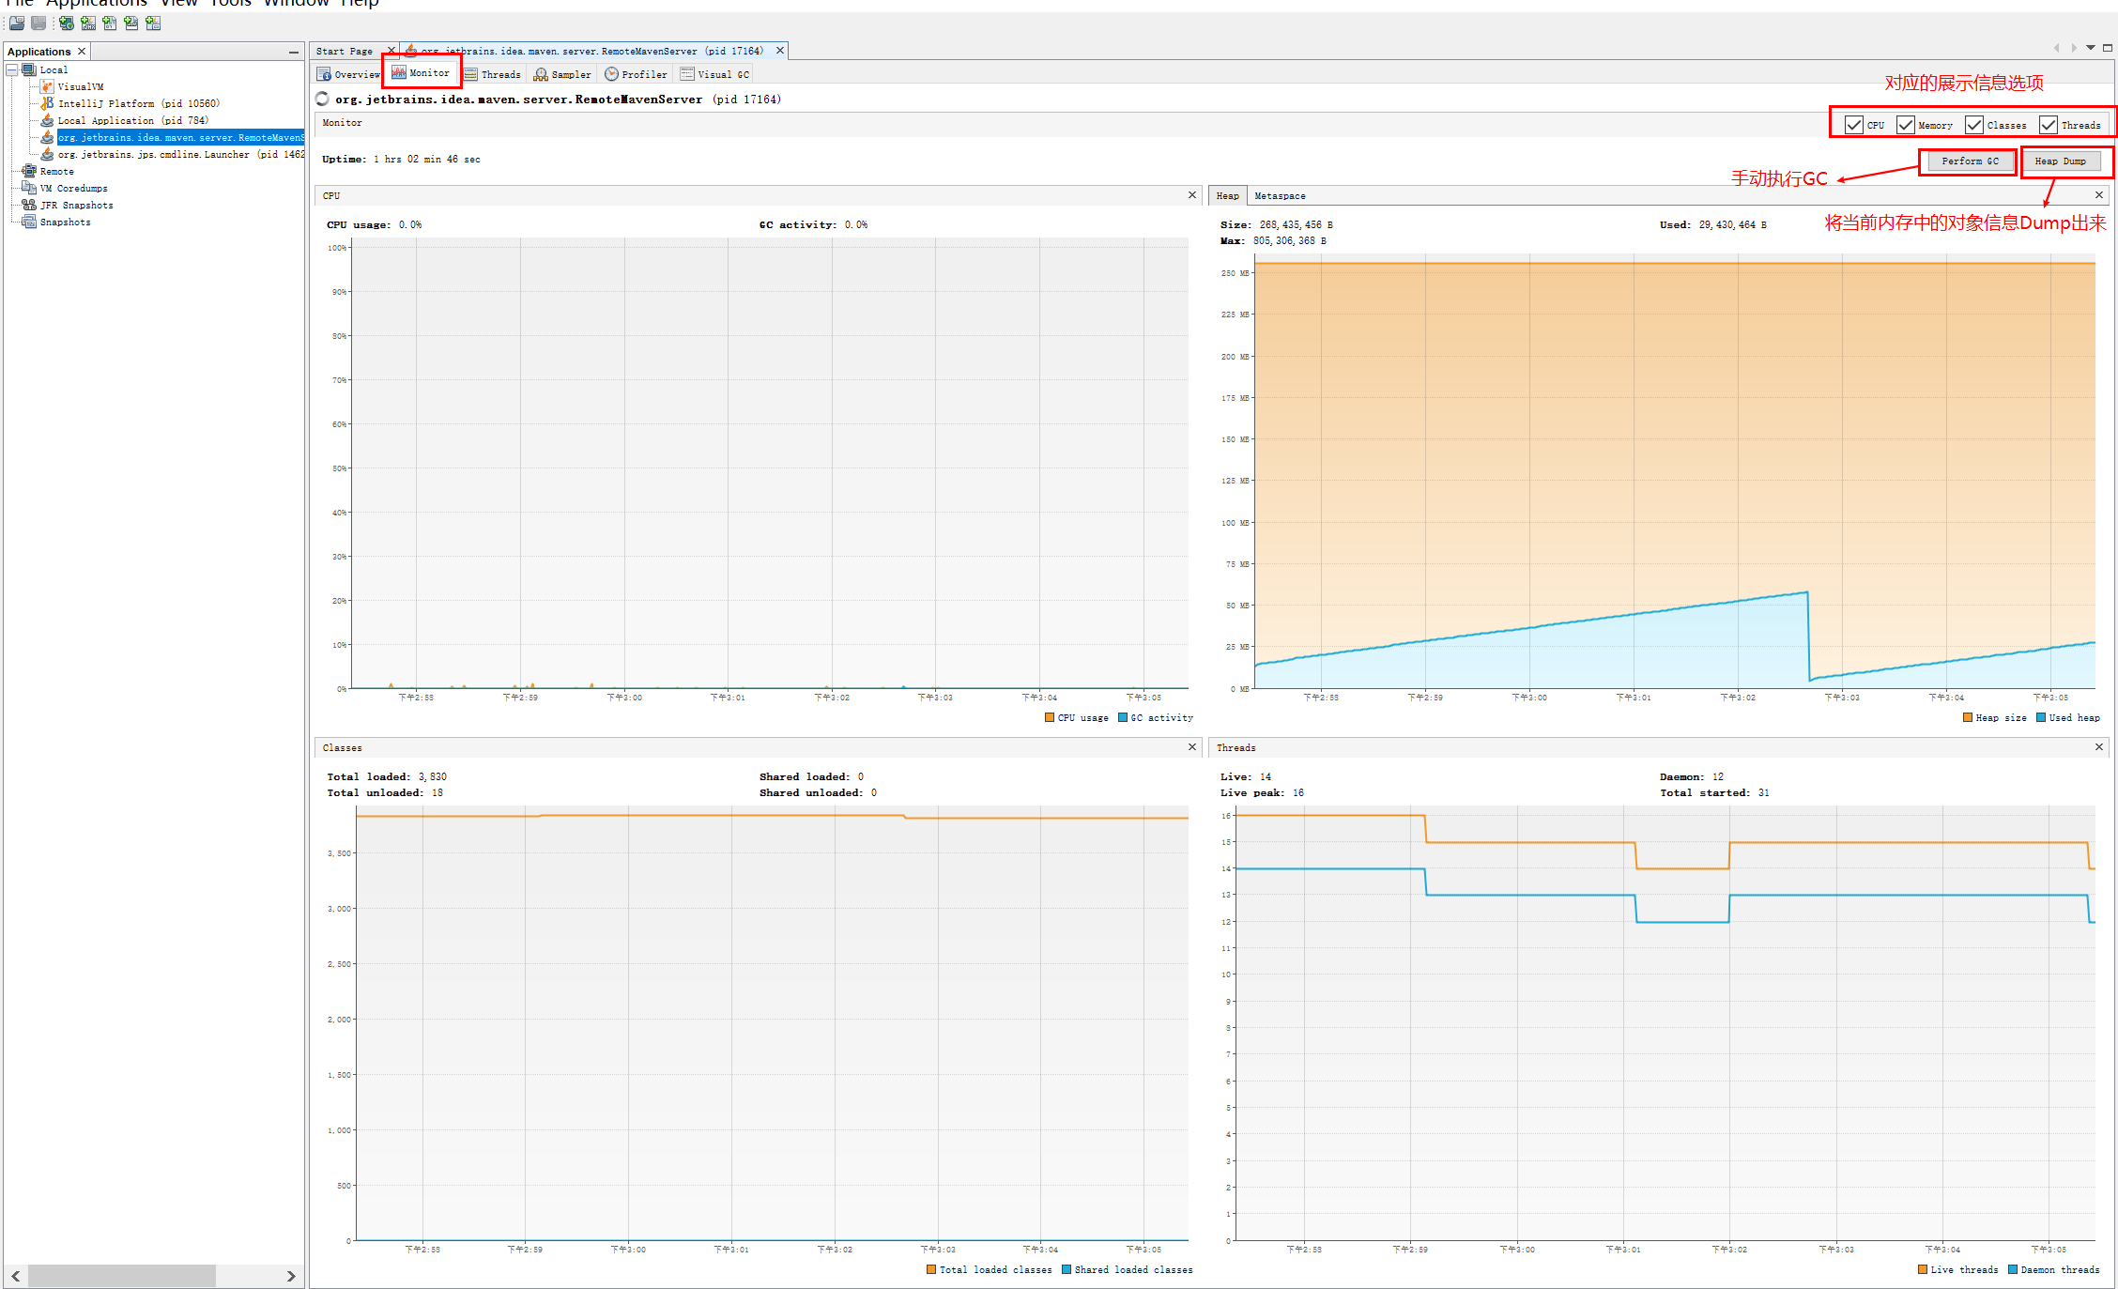
Task: Switch to the Monitor tab
Action: click(421, 73)
